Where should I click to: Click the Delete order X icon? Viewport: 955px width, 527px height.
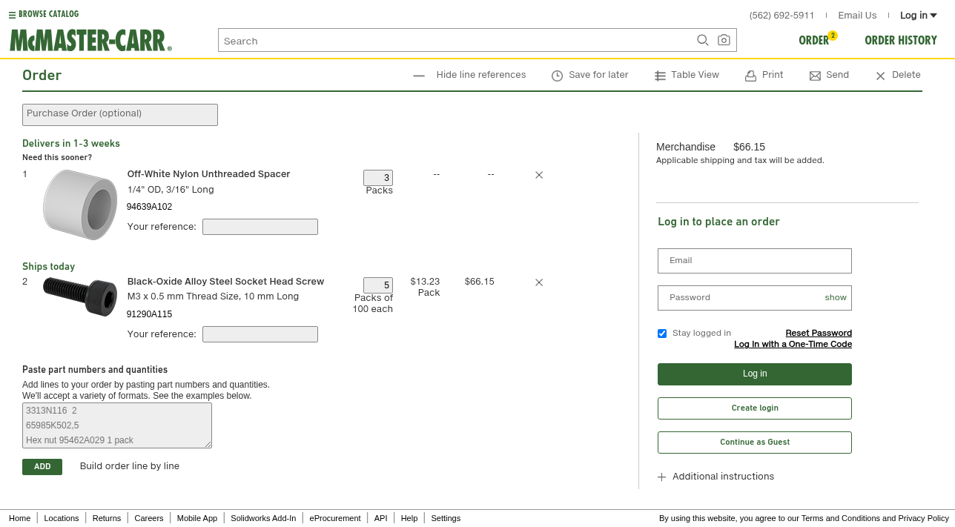point(880,76)
